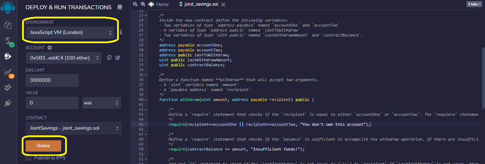485x164 pixels.
Task: Open the documentation book icon beside panel title
Action: point(120,7)
